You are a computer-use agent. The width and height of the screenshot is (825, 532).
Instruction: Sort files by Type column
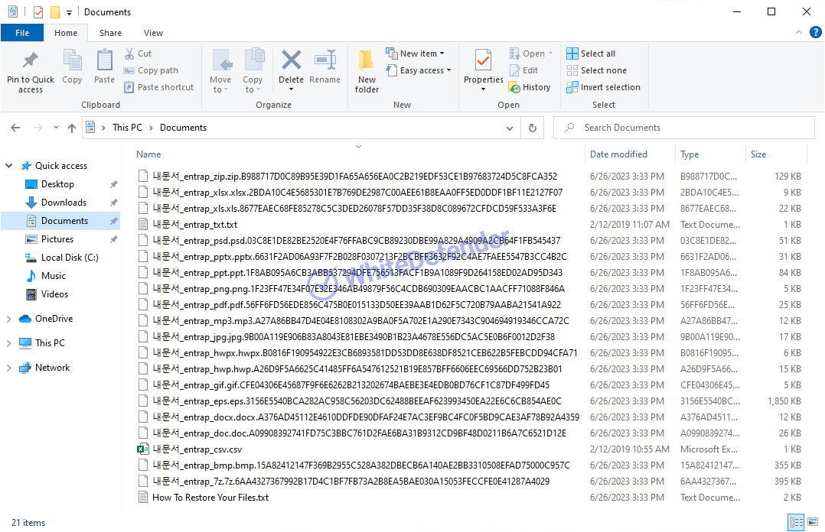(710, 154)
